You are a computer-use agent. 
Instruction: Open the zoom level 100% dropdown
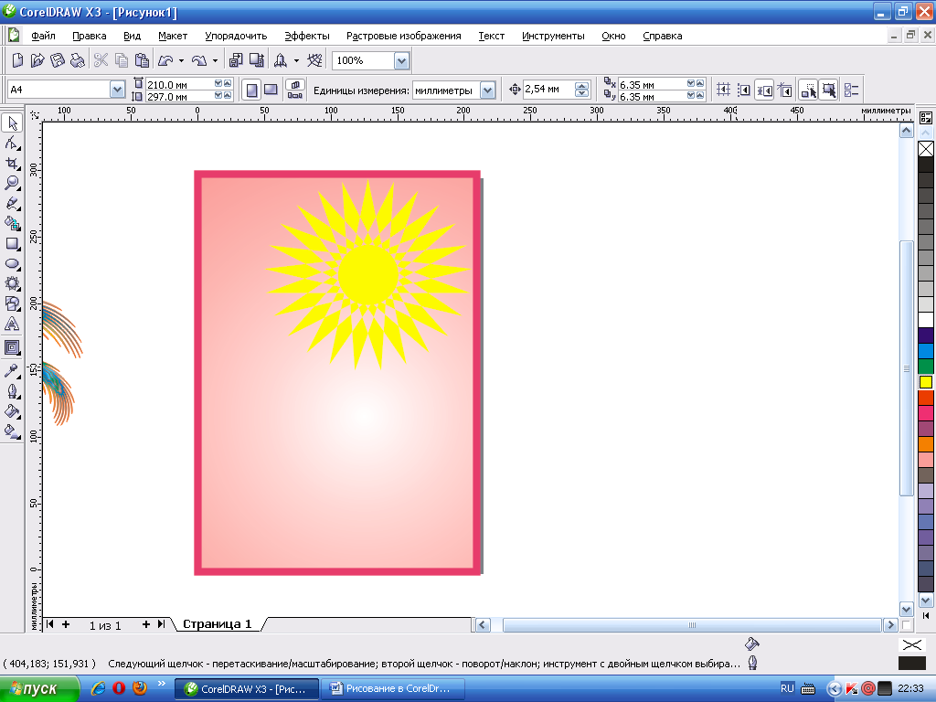point(401,60)
